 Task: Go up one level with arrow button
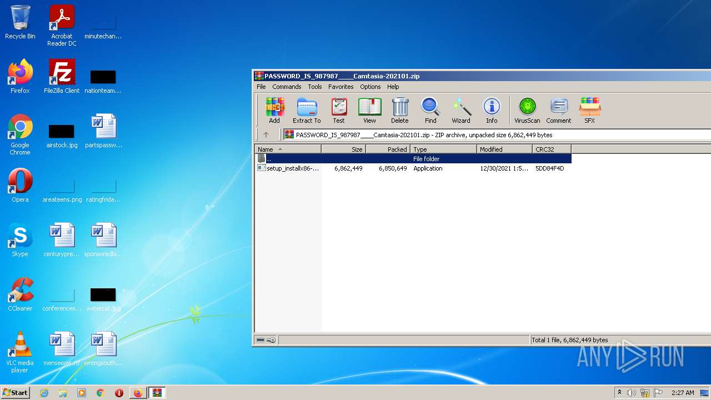[266, 134]
